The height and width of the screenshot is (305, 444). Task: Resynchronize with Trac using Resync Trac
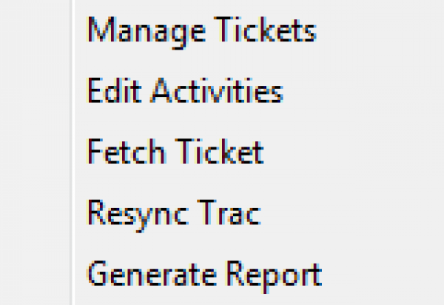point(174,214)
